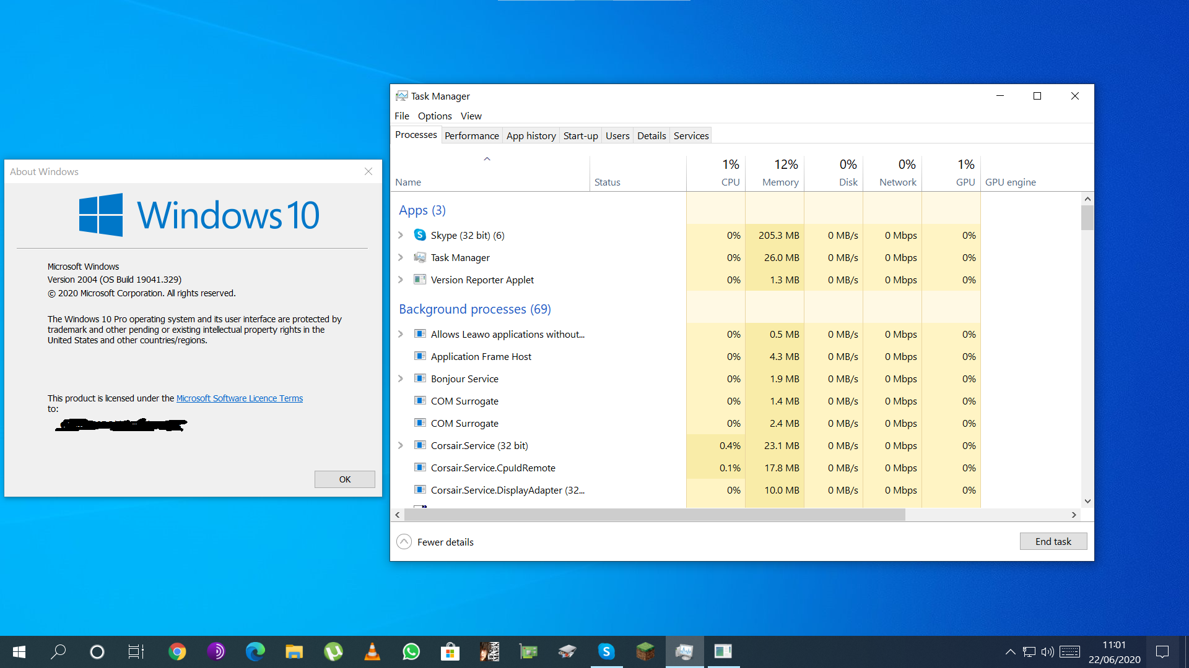Sort processes by Network column
This screenshot has width=1189, height=668.
tap(892, 173)
